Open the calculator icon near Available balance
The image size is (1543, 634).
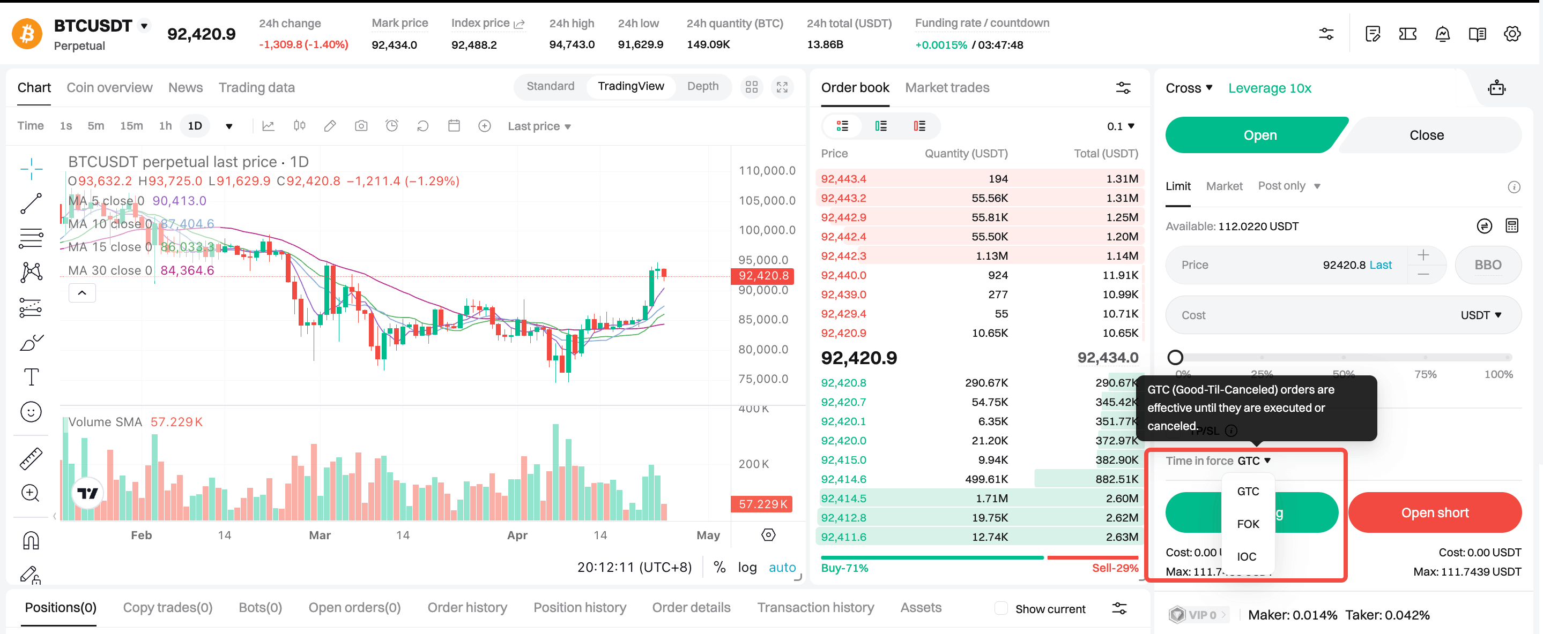[1512, 226]
